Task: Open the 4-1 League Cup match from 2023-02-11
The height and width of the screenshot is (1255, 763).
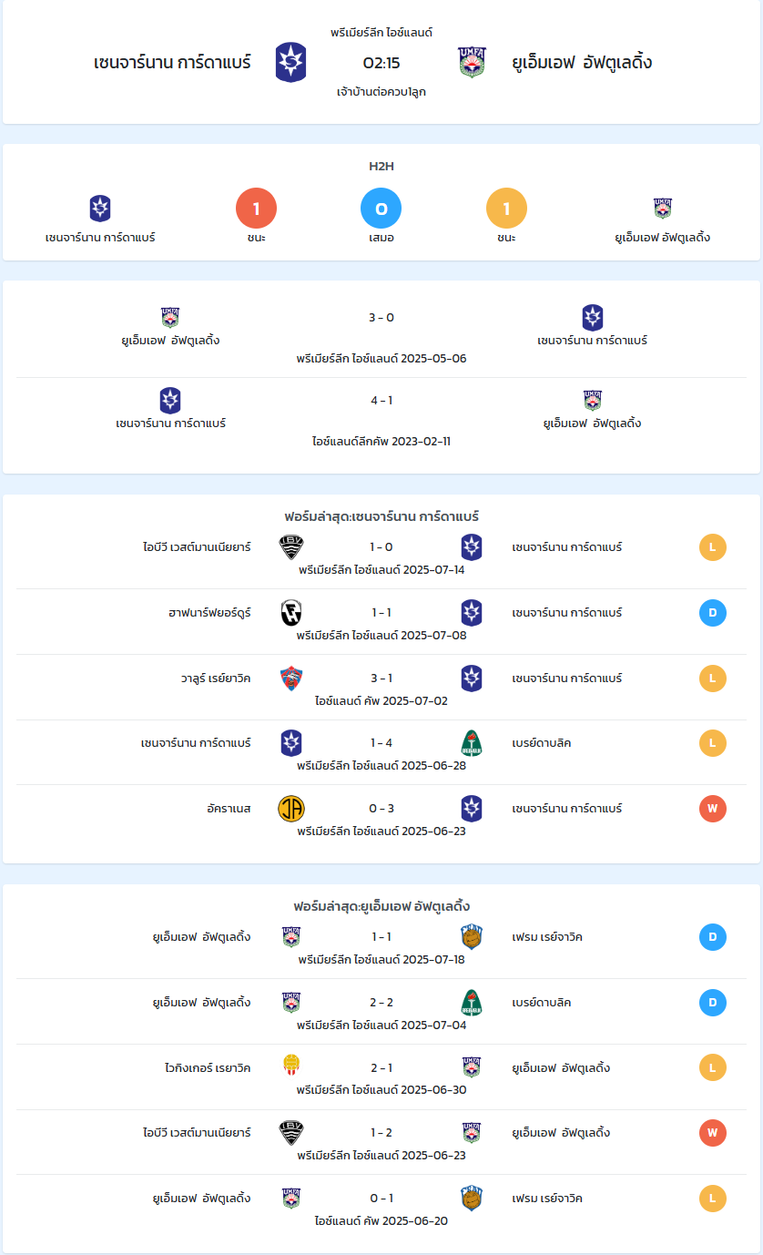Action: click(381, 419)
